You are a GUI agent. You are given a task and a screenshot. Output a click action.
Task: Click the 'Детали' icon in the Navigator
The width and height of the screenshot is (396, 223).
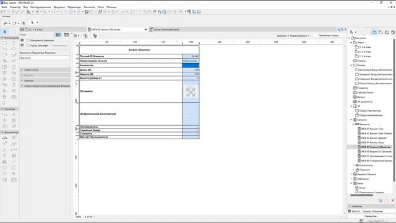(355, 97)
